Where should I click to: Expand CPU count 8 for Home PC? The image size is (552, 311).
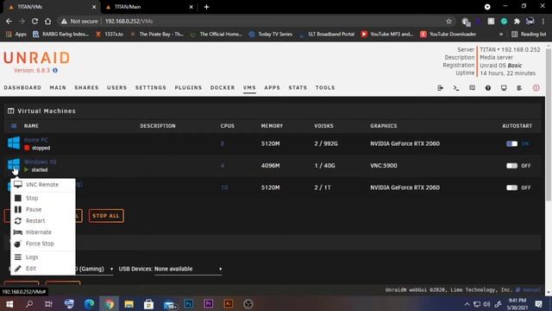(x=223, y=143)
